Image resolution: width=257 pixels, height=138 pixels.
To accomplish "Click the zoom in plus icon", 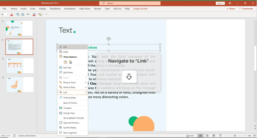I will tap(245, 136).
